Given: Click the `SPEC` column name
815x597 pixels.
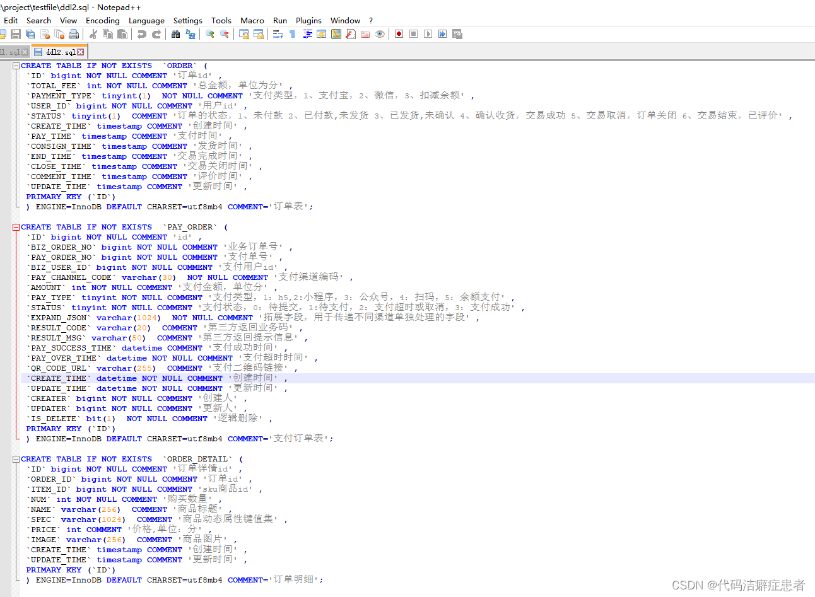Looking at the screenshot, I should point(41,519).
